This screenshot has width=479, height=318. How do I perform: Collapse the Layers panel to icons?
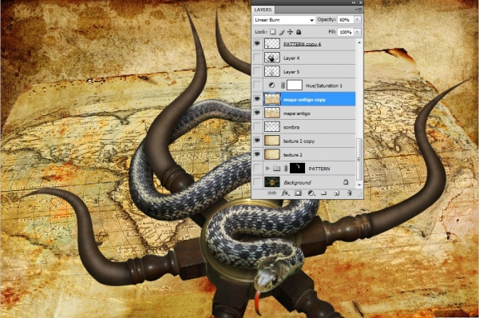[x=354, y=2]
